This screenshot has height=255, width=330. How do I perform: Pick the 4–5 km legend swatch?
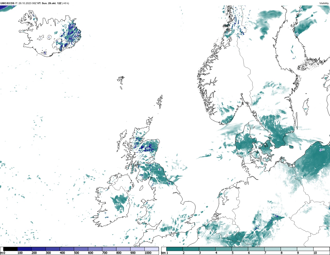(224, 249)
